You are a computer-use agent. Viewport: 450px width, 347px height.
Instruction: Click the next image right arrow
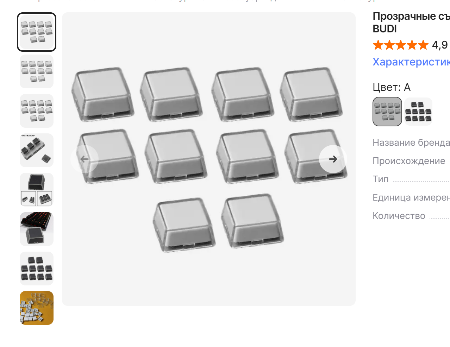coord(333,159)
